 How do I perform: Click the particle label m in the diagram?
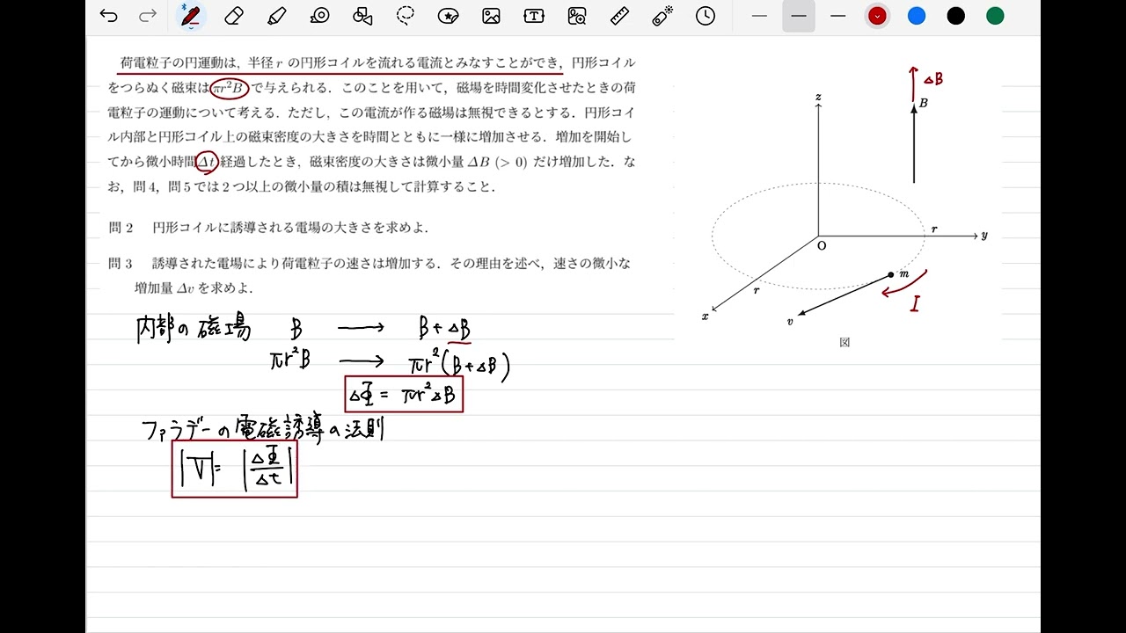click(903, 275)
